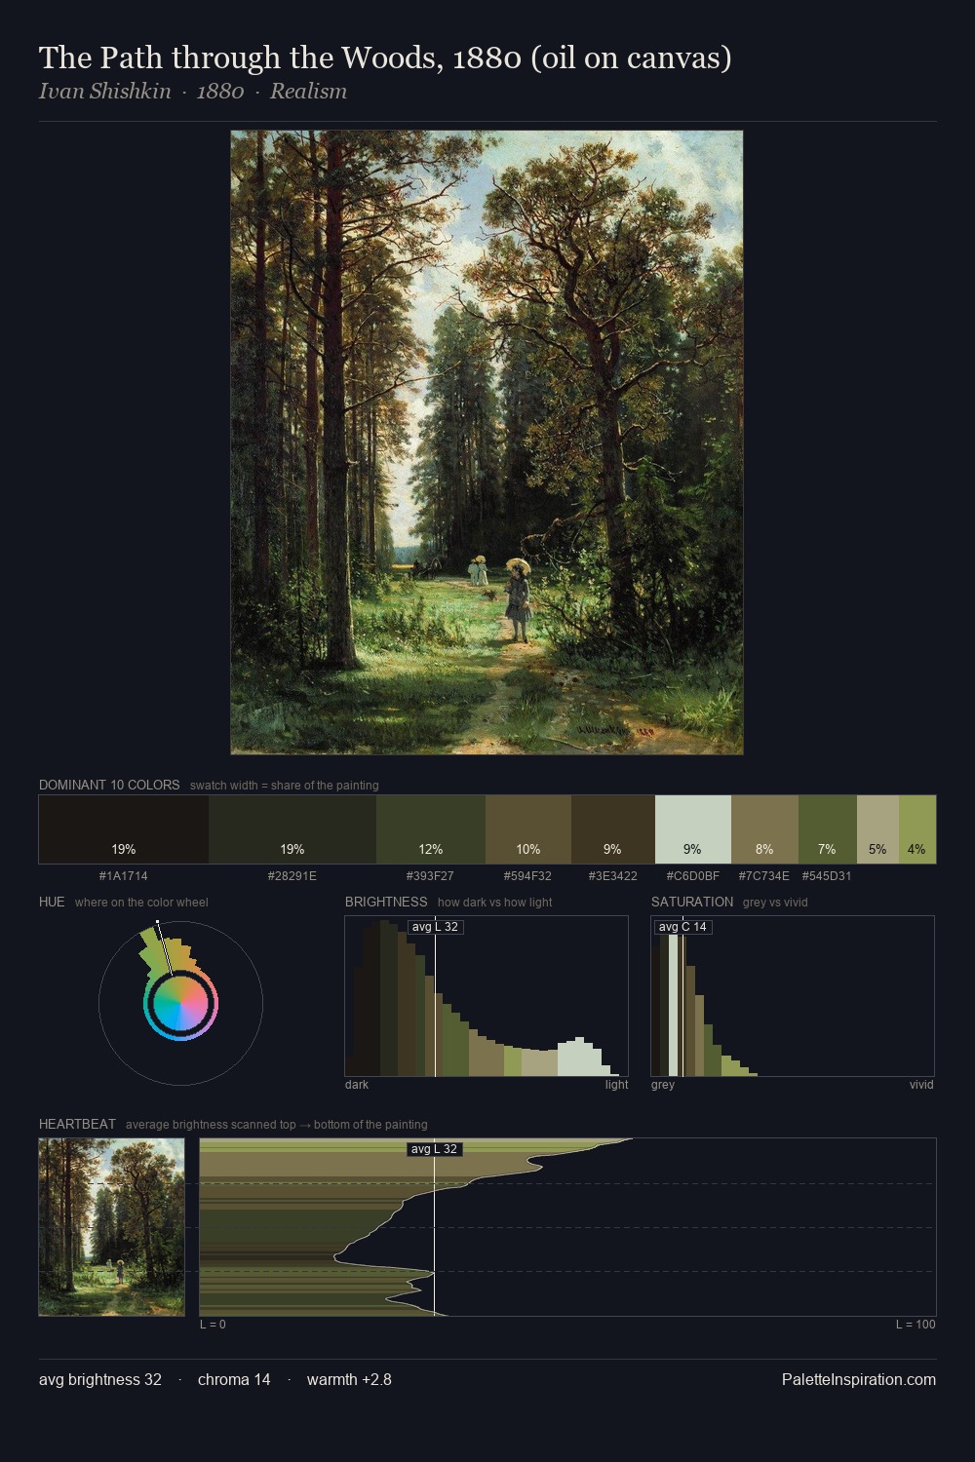Click the 'Ivan Shishkin · 1880 · Realism' subtitle
This screenshot has width=975, height=1462.
[x=193, y=92]
